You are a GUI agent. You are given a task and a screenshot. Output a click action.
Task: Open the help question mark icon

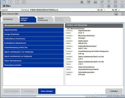[x=109, y=2]
